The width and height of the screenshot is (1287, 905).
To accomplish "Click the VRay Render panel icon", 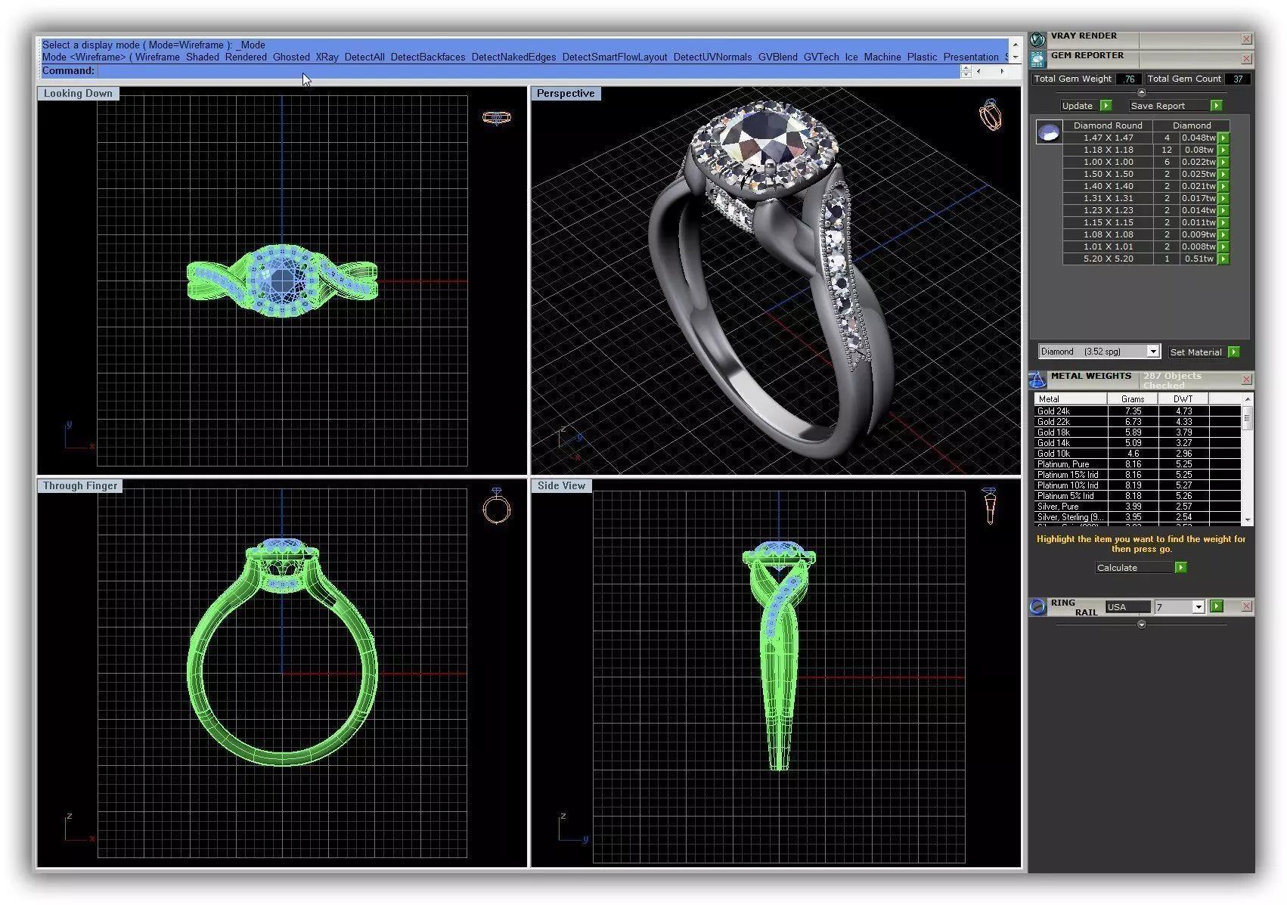I will tap(1037, 39).
